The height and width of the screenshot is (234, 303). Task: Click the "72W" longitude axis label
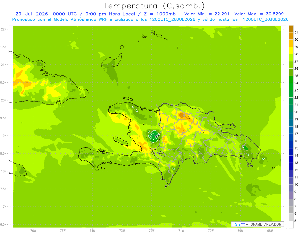[x=151, y=230]
